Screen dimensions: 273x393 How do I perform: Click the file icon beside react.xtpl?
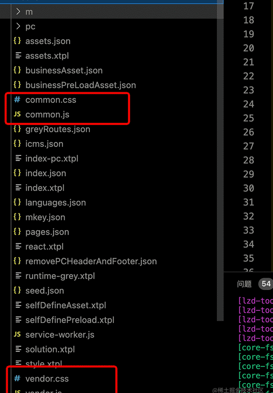click(18, 246)
